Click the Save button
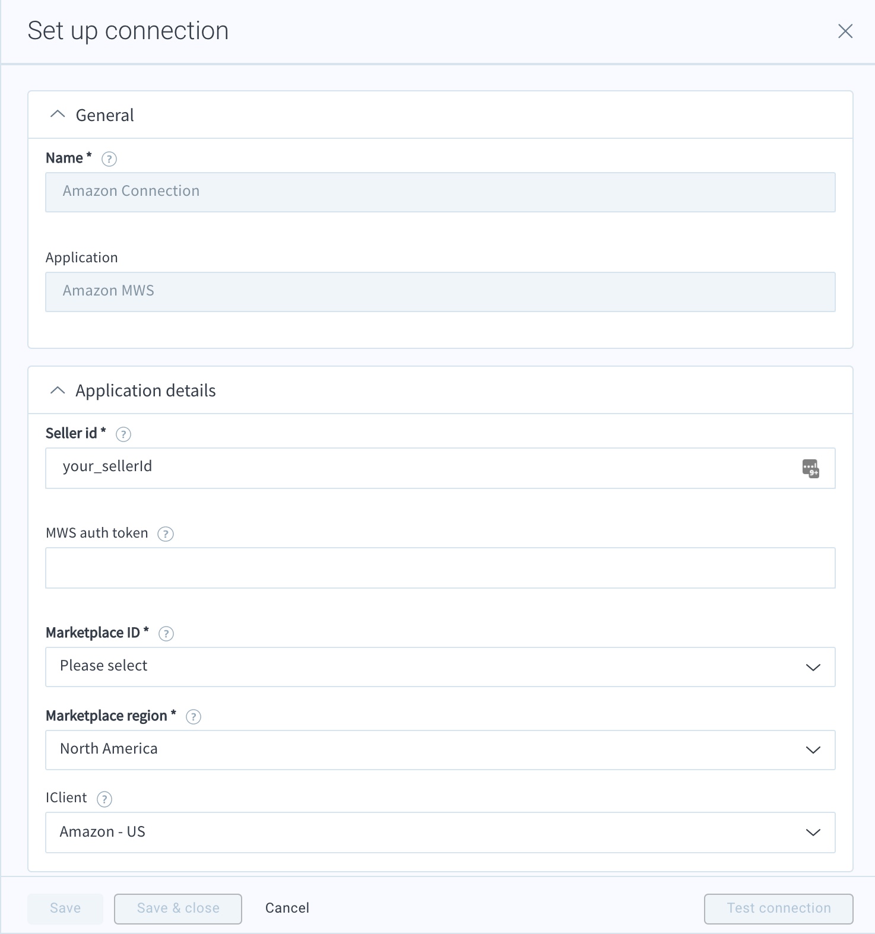 [x=65, y=908]
